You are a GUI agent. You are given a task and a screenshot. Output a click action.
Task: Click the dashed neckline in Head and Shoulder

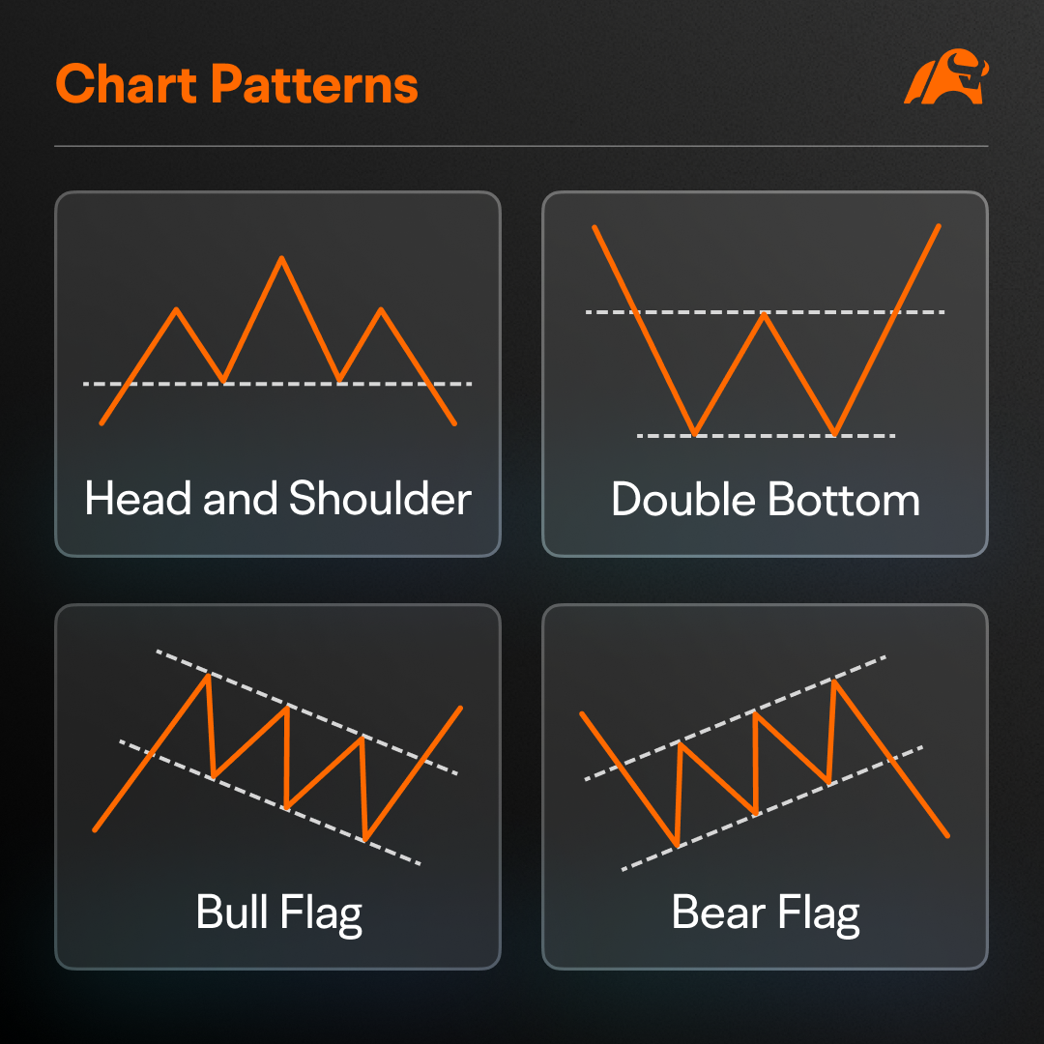tap(277, 384)
